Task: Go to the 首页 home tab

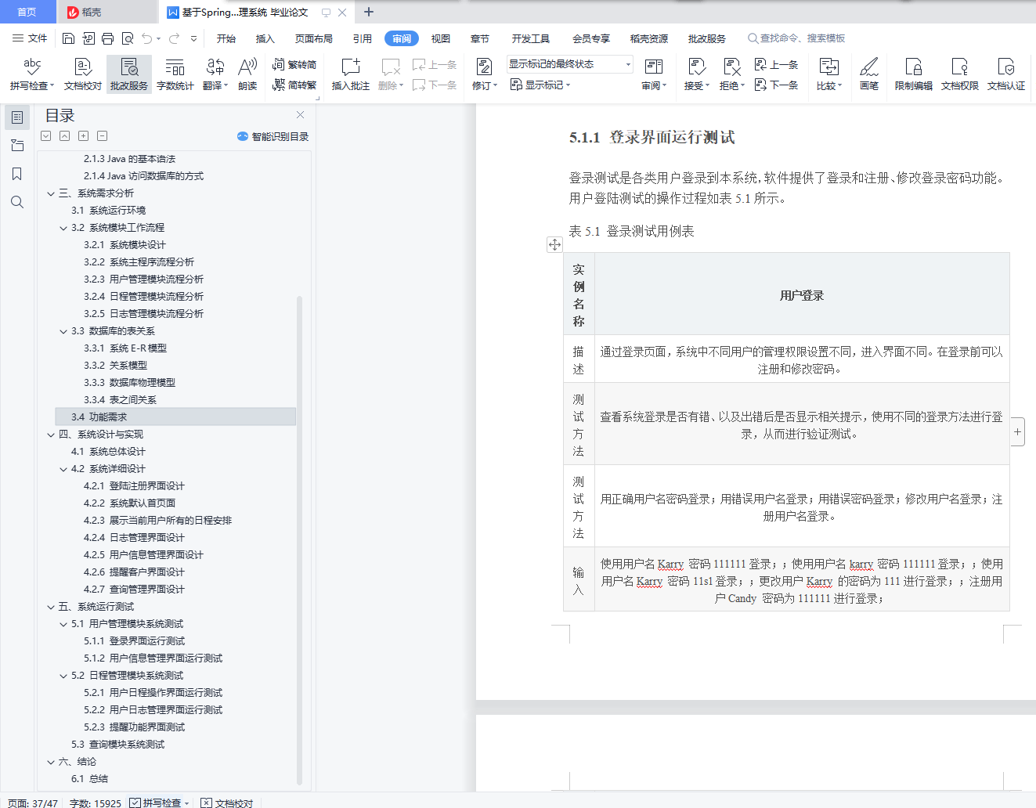Action: pos(27,12)
